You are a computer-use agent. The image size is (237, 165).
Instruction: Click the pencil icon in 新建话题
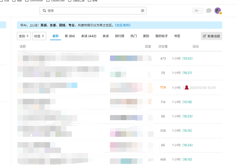[x=204, y=36]
